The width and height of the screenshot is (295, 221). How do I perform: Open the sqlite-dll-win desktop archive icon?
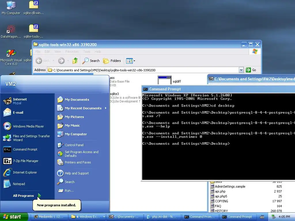(34, 8)
